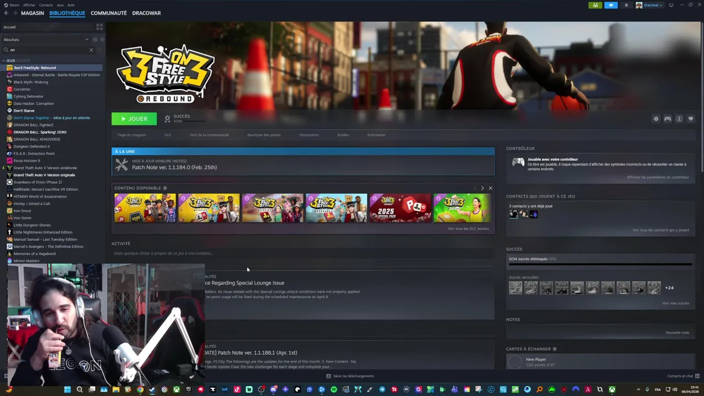This screenshot has width=704, height=396.
Task: Go back with left arrow navigation
Action: [x=5, y=13]
